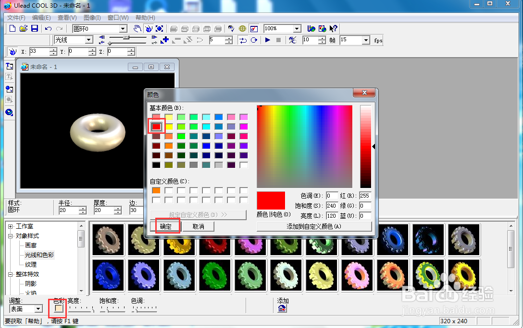This screenshot has height=328, width=523.
Task: Open the 图像(I) menu
Action: click(x=92, y=18)
